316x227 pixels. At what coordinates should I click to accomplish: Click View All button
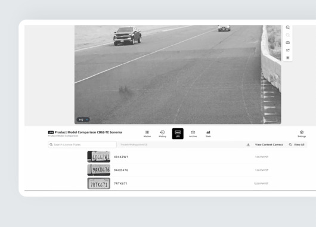[297, 145]
